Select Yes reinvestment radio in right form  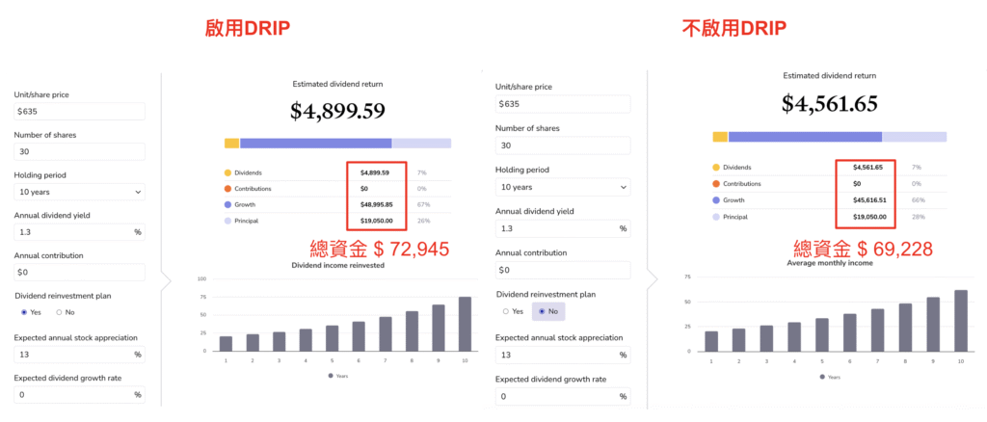tap(505, 311)
